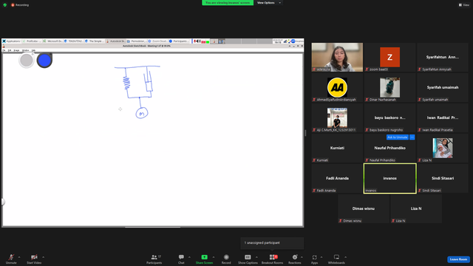This screenshot has width=473, height=266.
Task: Click the Fadli Ananda participant tile
Action: [x=337, y=178]
